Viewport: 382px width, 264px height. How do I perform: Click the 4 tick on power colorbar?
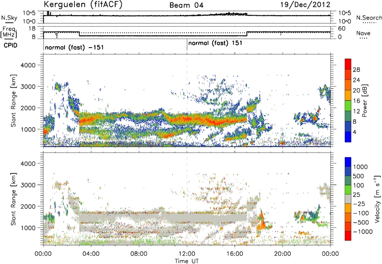[354, 132]
